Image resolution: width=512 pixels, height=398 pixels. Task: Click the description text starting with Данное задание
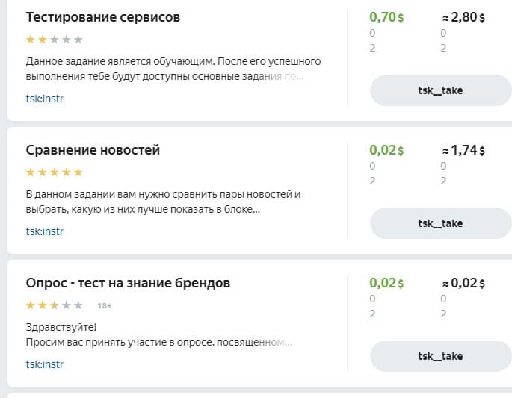(x=173, y=69)
